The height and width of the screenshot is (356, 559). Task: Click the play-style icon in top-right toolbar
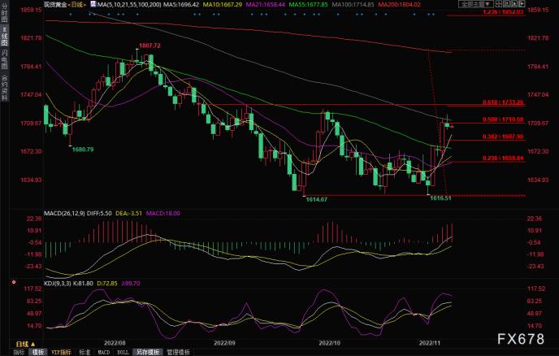coord(514,4)
